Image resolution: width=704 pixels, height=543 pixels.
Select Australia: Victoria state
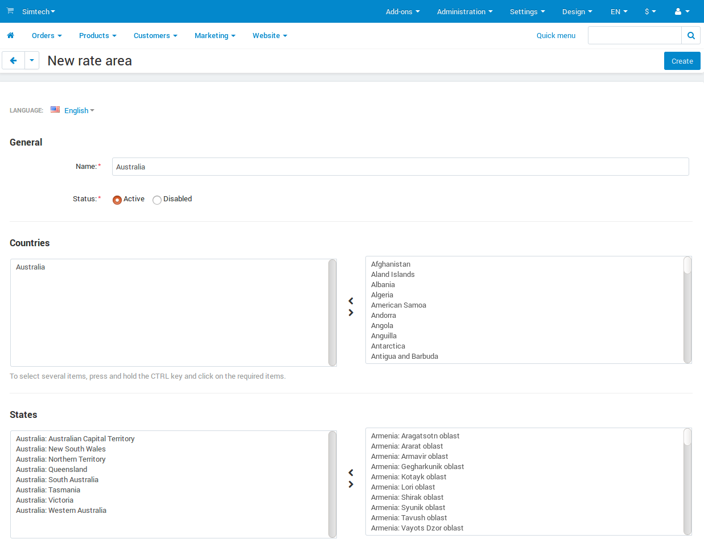coord(44,500)
